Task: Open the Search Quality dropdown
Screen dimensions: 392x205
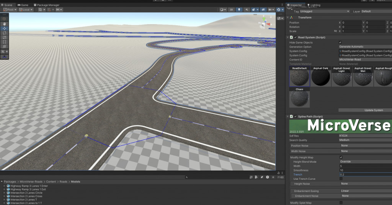Action: point(365,140)
